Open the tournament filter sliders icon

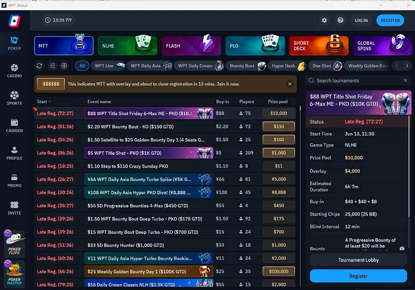pos(52,66)
